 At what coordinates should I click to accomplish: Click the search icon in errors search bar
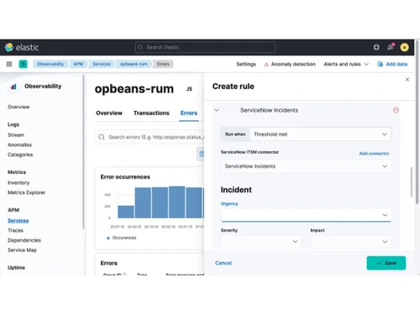[102, 137]
